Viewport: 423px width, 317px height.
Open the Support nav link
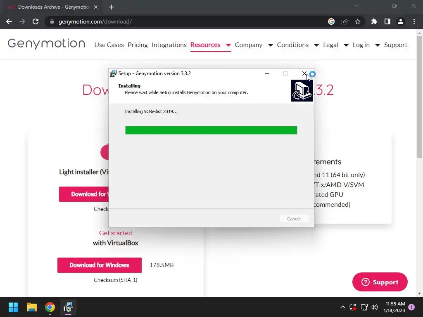click(396, 45)
